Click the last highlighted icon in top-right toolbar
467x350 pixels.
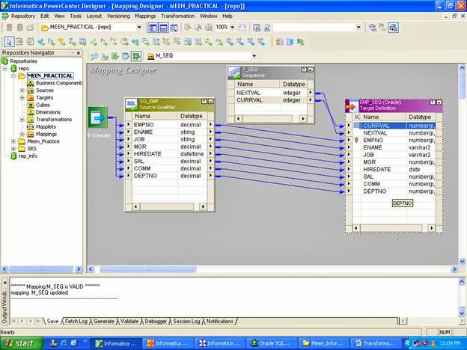pos(393,28)
